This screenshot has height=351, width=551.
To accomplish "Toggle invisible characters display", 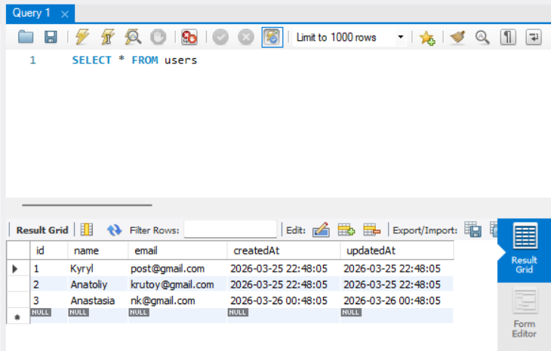I will 508,37.
